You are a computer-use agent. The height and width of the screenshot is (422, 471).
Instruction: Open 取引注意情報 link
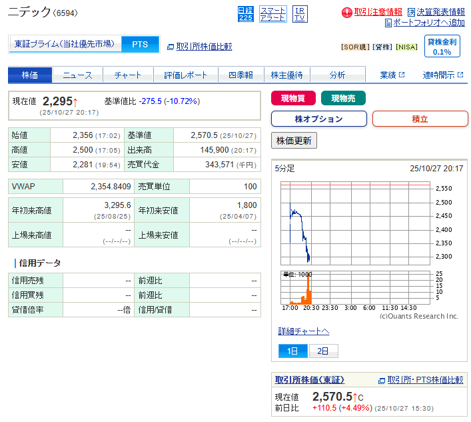point(378,12)
